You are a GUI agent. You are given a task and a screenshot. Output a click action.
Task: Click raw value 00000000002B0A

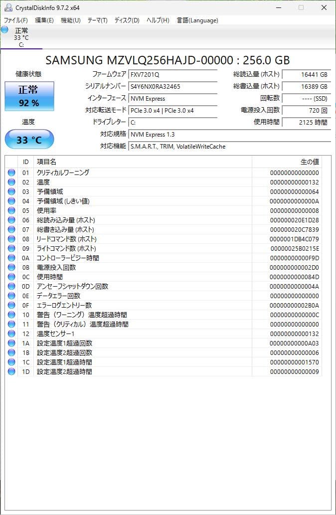294,306
